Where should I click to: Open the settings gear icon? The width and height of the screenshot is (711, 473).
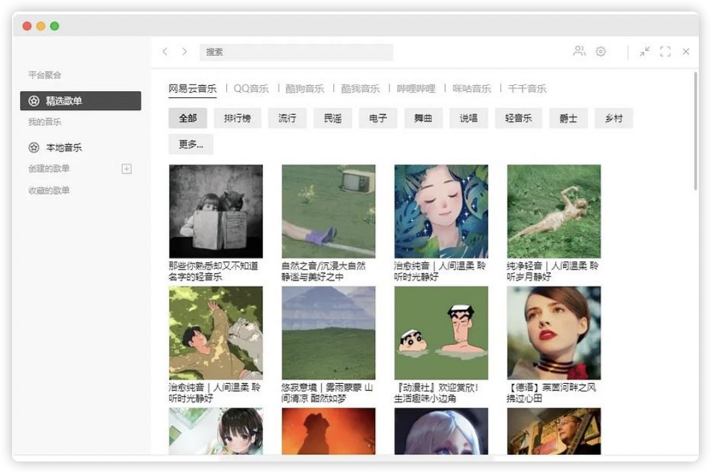click(601, 51)
